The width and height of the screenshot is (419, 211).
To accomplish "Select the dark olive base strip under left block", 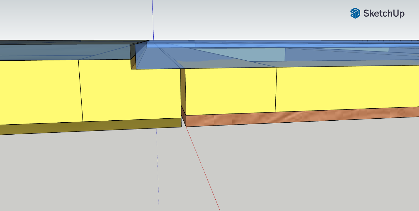I will (x=91, y=126).
